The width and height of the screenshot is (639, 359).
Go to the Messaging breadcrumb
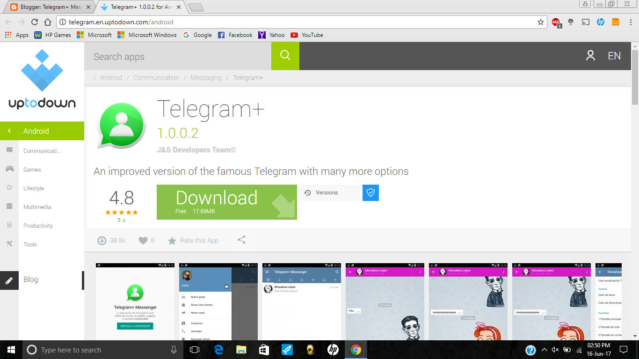206,78
